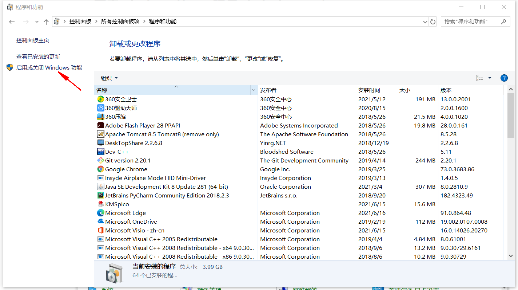The image size is (518, 290).
Task: Click the 360压缩 program icon
Action: 101,117
